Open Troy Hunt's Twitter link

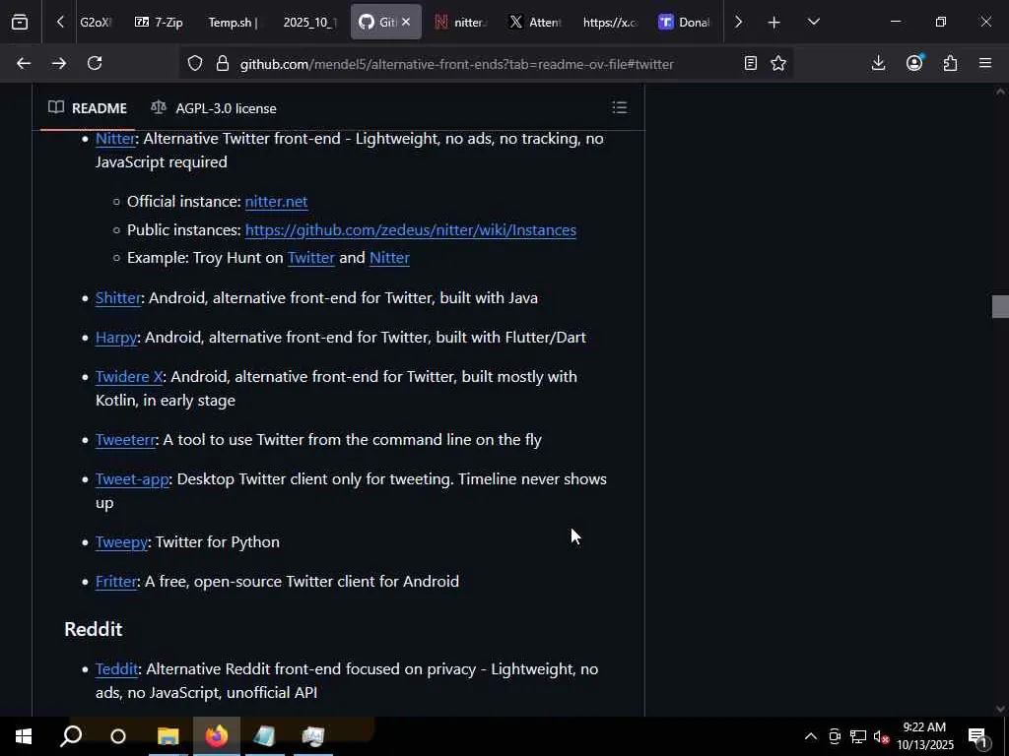[310, 257]
